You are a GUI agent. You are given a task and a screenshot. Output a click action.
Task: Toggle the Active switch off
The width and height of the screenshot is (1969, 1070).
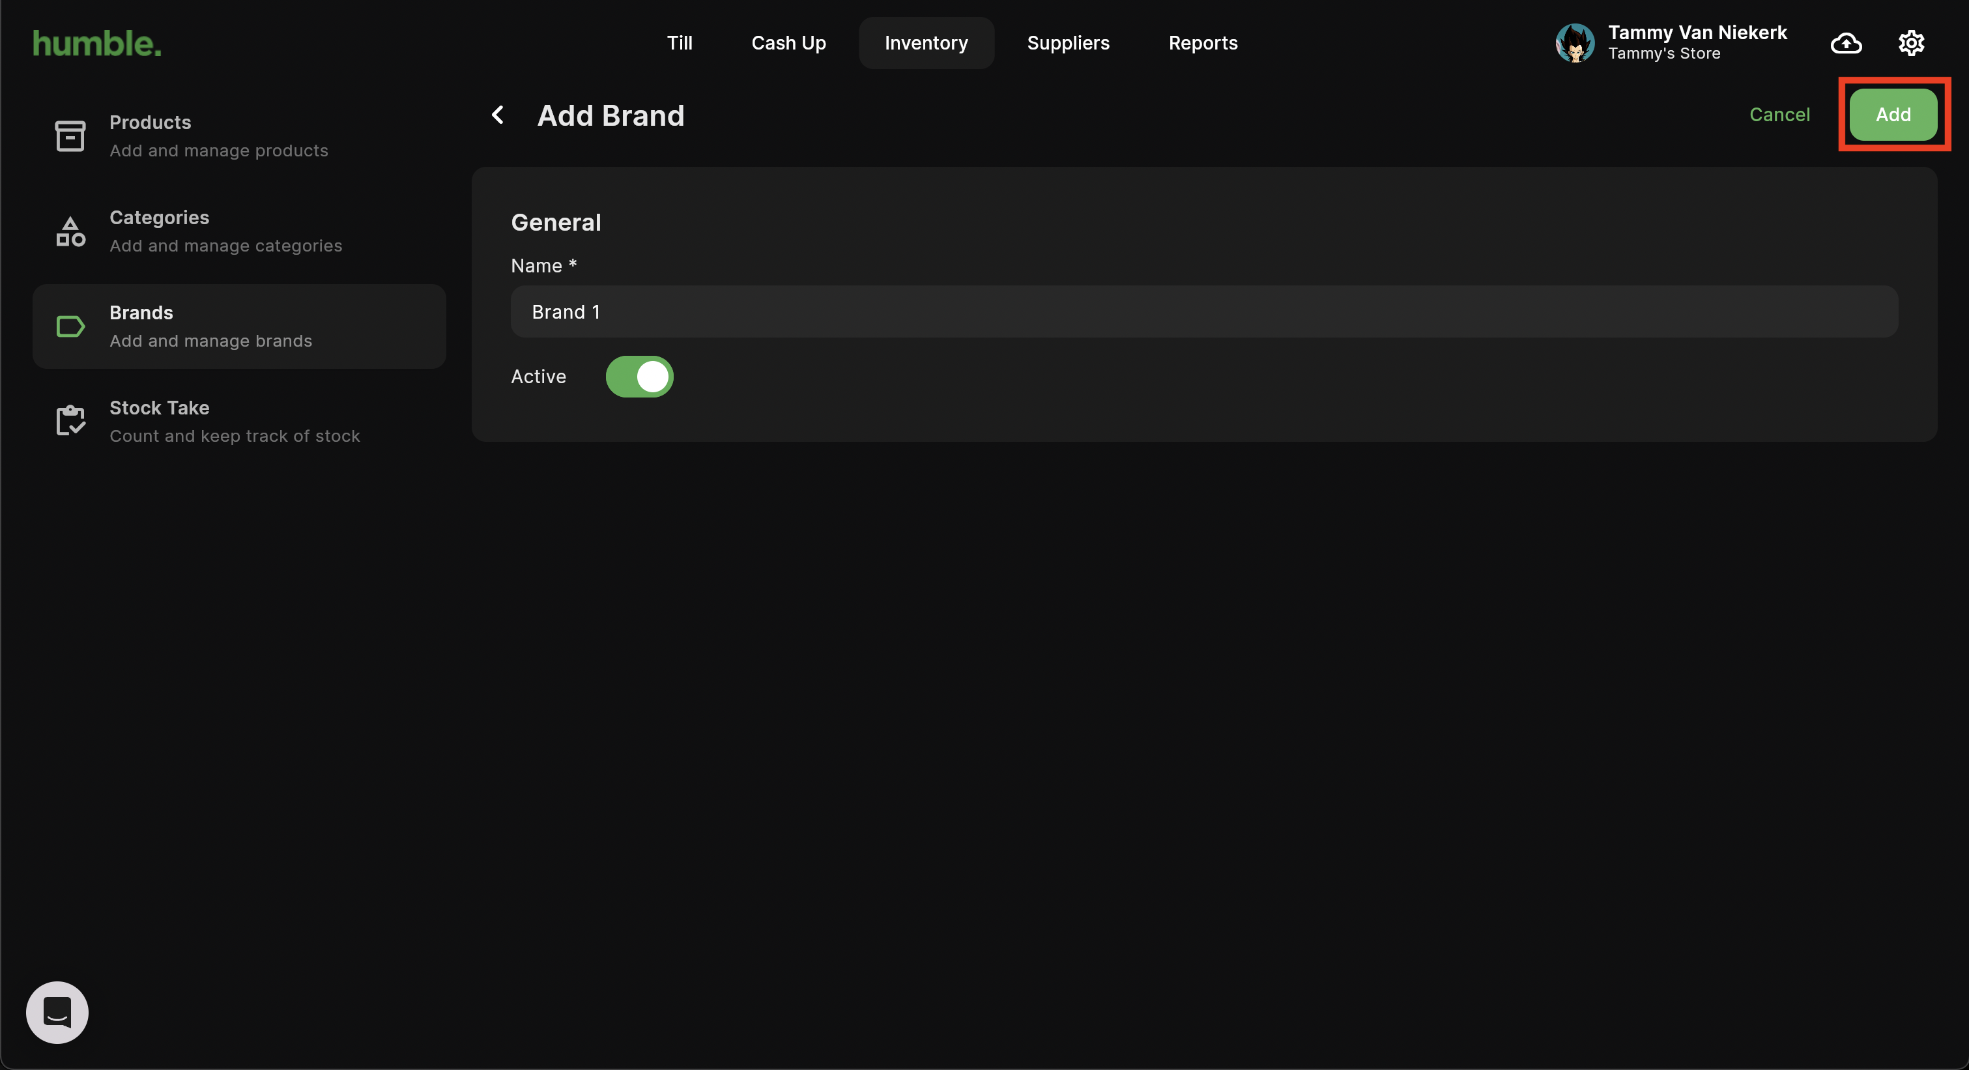click(x=639, y=376)
